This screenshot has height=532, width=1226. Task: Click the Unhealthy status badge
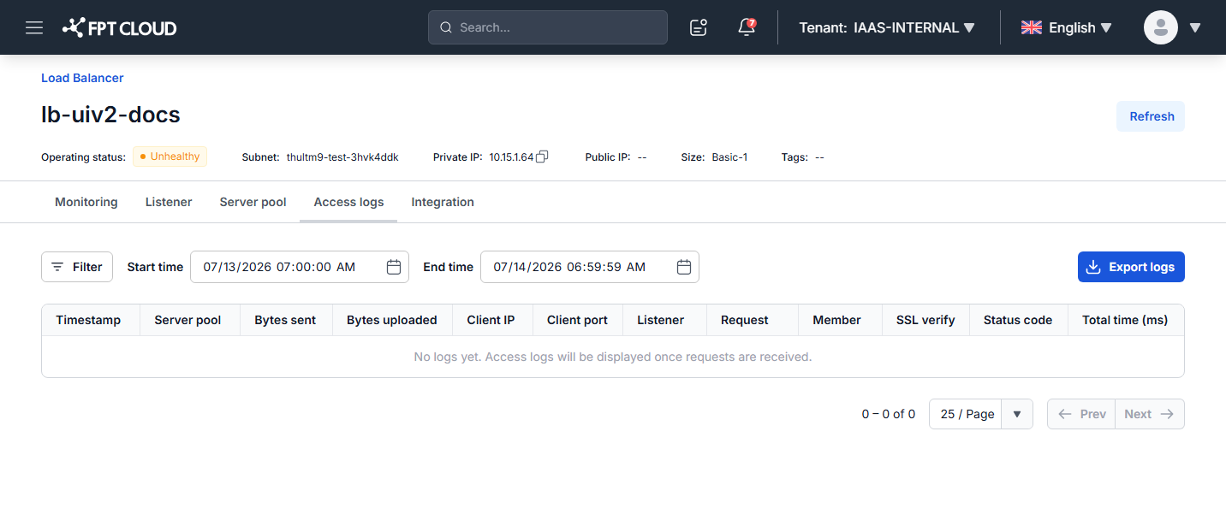coord(170,157)
